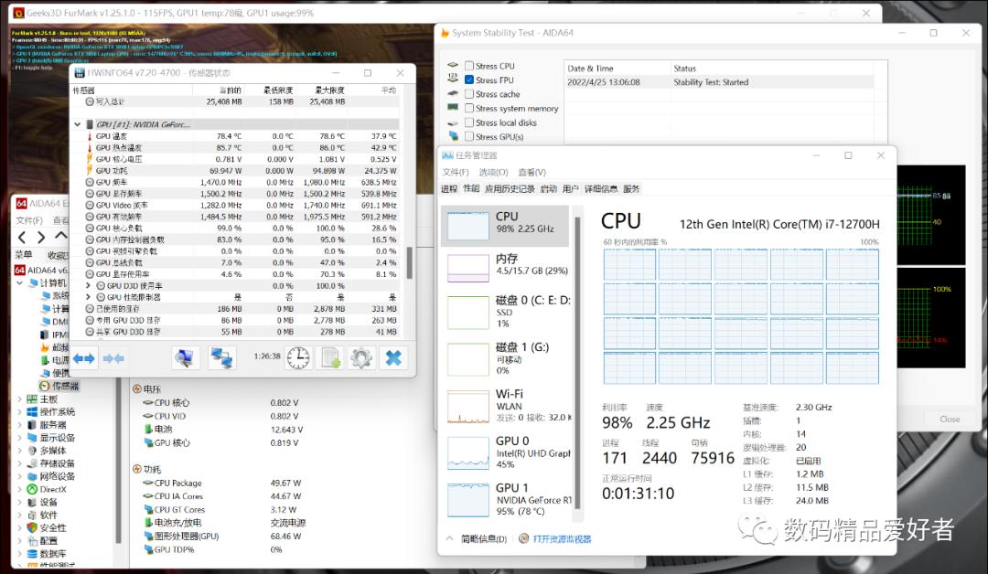
Task: Open AIDA64 文件(F) menu
Action: (x=29, y=220)
